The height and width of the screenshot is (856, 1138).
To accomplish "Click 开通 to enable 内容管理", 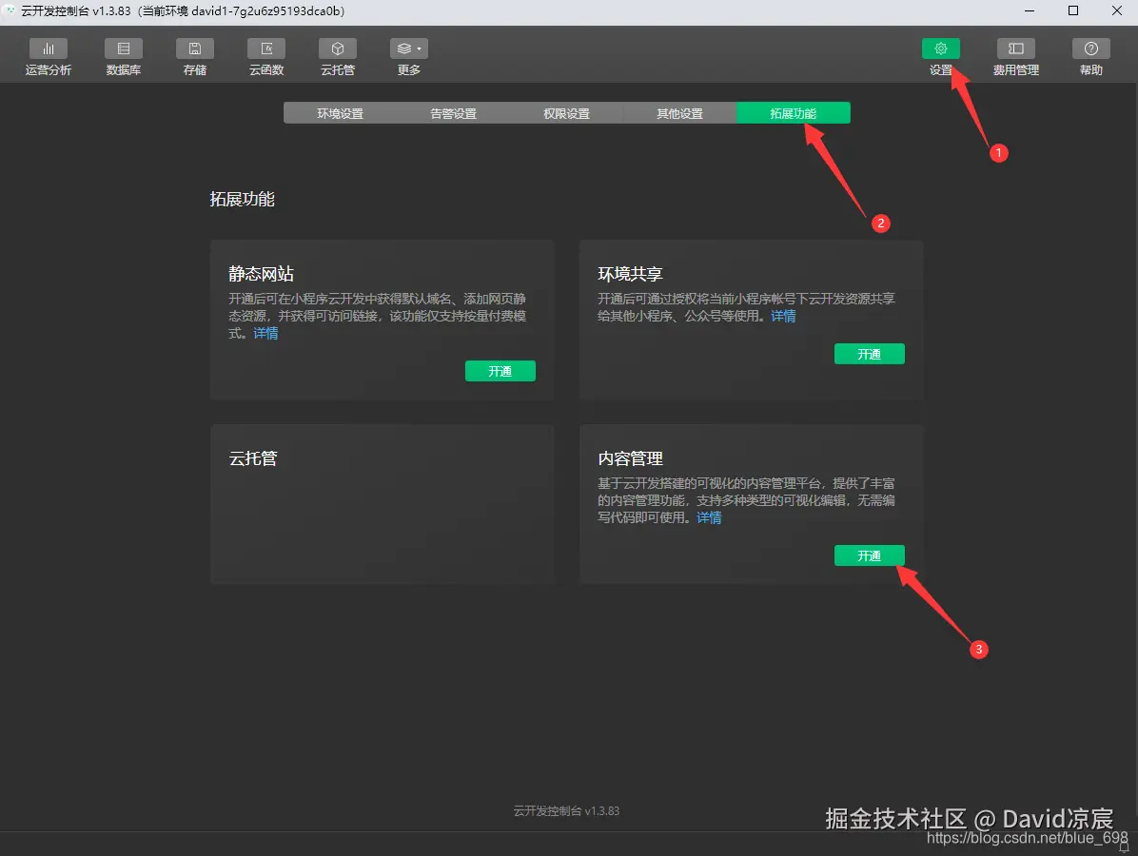I will click(869, 555).
